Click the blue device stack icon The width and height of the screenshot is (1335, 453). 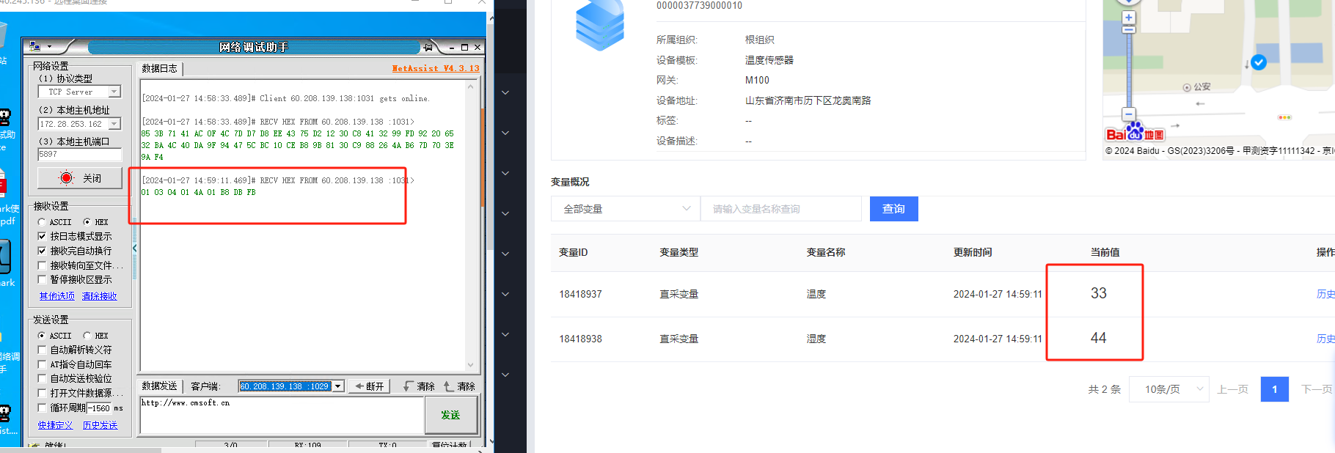tap(599, 26)
